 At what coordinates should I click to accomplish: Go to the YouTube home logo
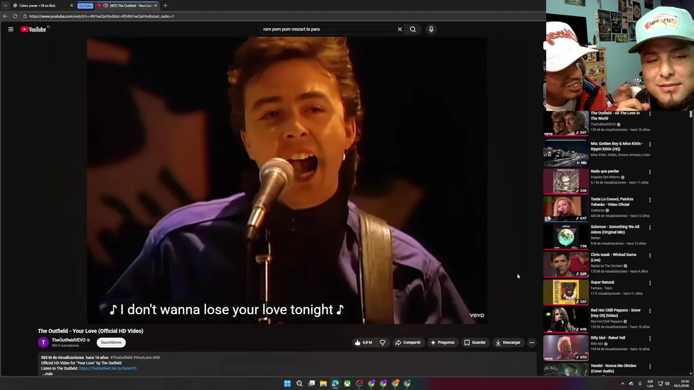pyautogui.click(x=34, y=29)
